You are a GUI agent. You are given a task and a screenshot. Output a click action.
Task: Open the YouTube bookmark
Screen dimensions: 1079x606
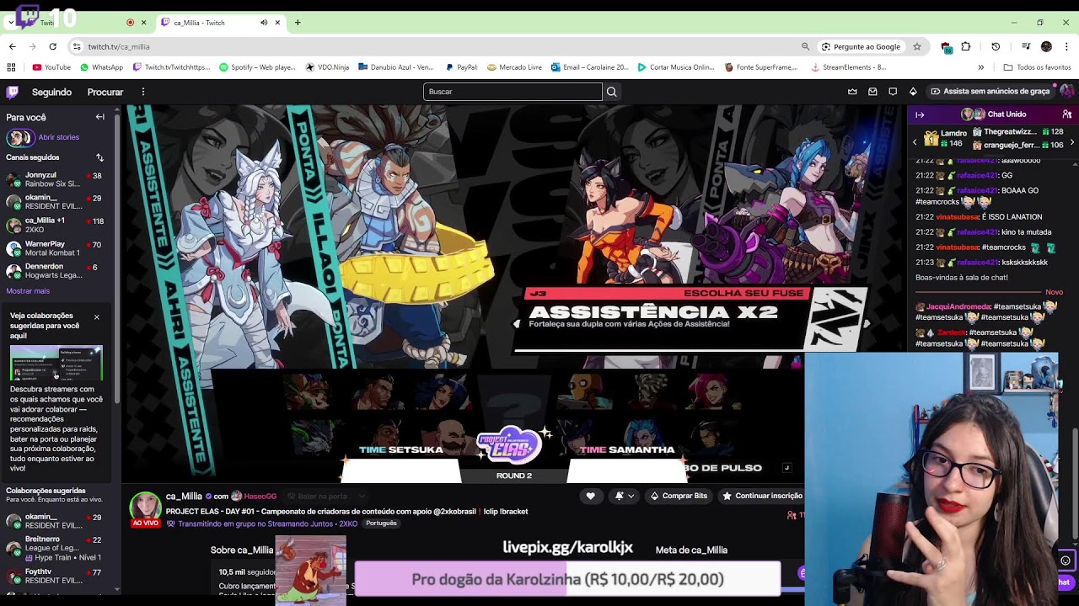pyautogui.click(x=51, y=67)
